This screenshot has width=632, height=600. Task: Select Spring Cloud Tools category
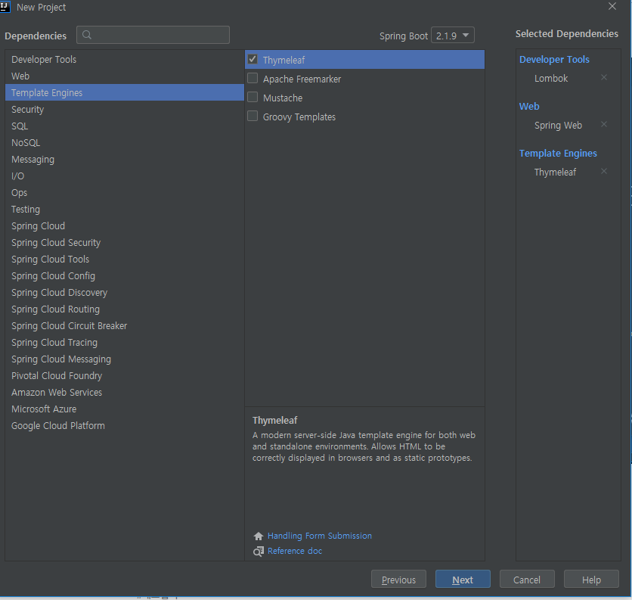point(125,259)
